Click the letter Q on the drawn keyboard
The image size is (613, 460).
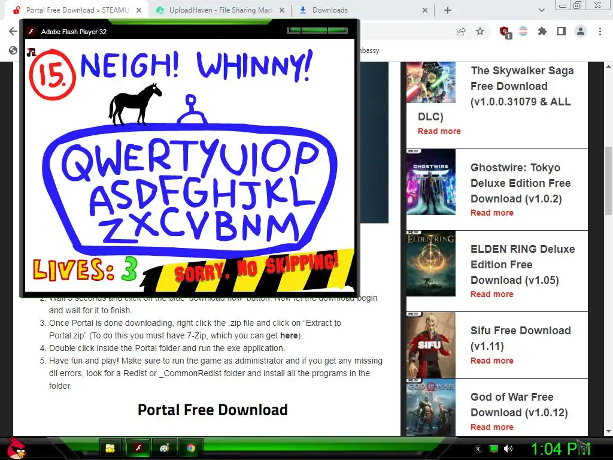pos(78,163)
